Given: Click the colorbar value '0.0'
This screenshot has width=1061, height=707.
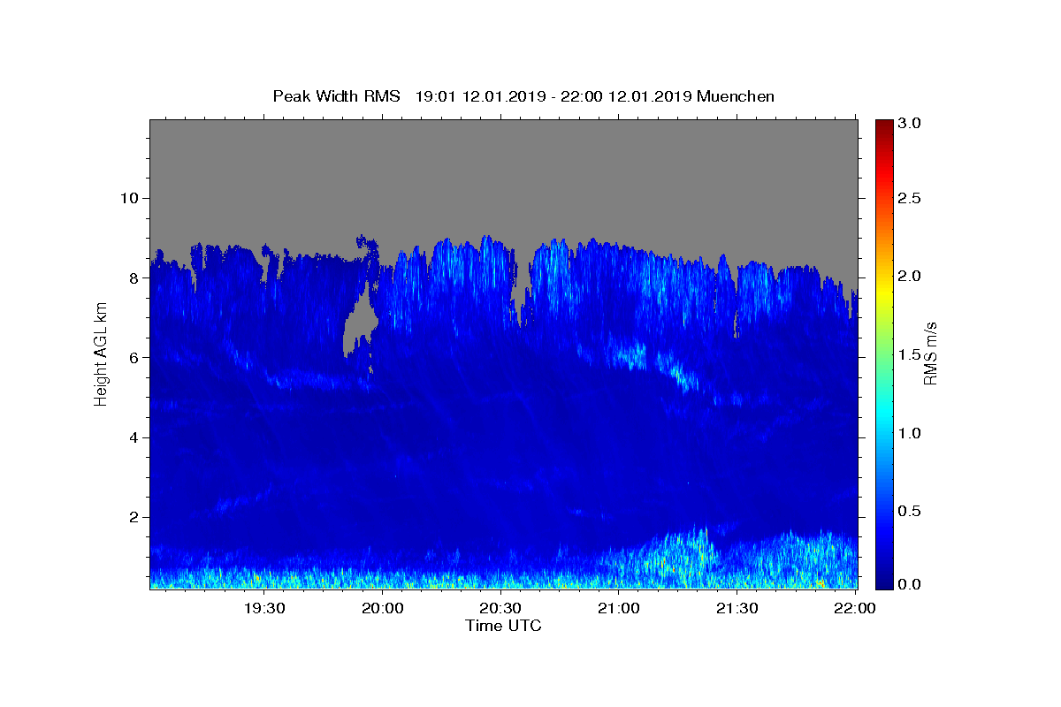Looking at the screenshot, I should (910, 584).
